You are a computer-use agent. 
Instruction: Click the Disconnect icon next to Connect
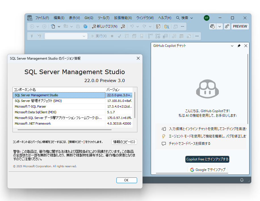tap(39, 36)
